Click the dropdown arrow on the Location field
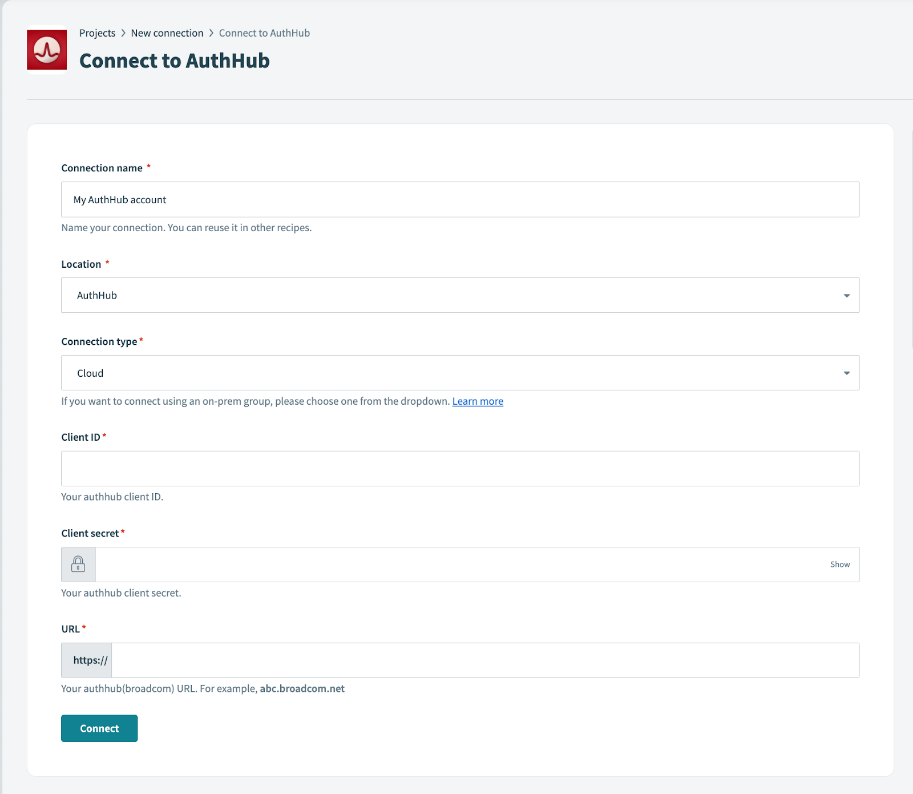Viewport: 913px width, 794px height. pos(846,295)
